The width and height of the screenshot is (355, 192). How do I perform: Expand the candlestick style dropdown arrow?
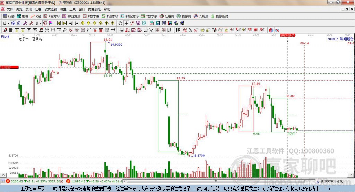(41, 23)
